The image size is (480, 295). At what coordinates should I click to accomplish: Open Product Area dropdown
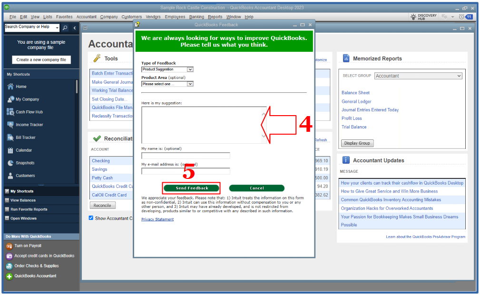(167, 84)
